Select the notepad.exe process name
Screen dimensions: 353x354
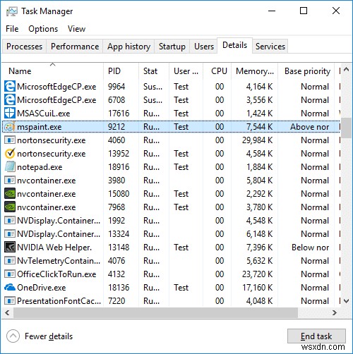tap(40, 167)
